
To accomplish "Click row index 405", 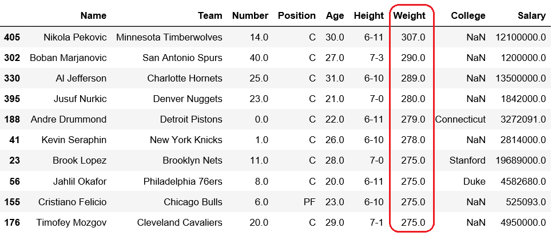I will [12, 37].
